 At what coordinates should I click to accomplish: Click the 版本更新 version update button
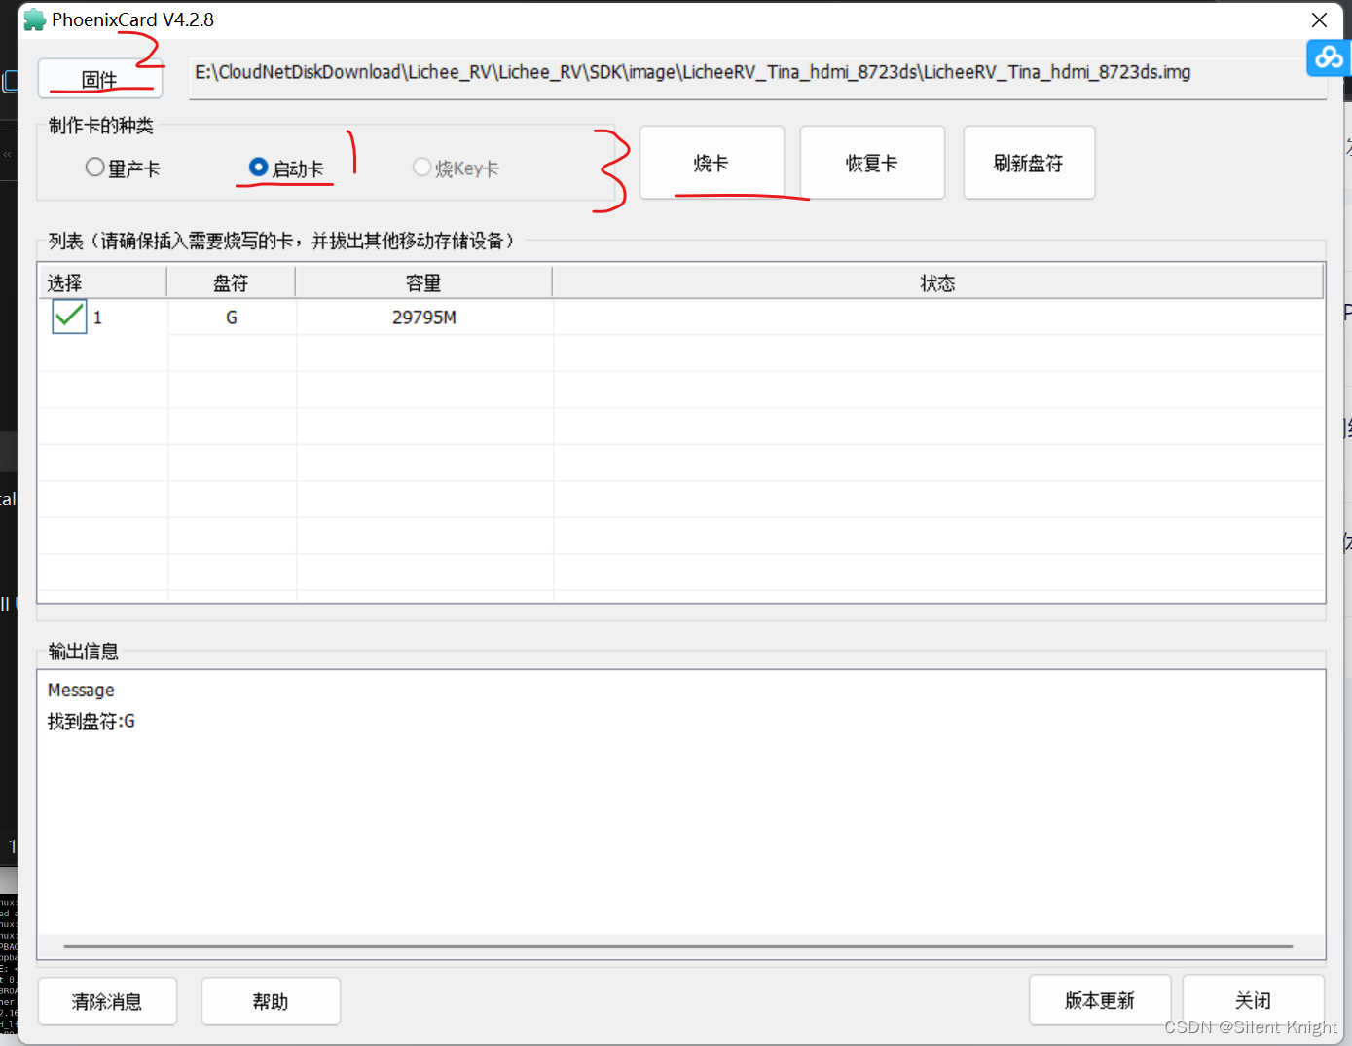click(1100, 1000)
